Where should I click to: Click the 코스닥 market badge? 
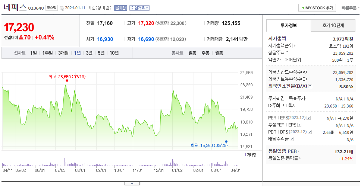(51, 8)
